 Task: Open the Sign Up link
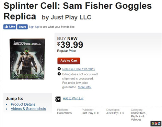click(x=34, y=27)
